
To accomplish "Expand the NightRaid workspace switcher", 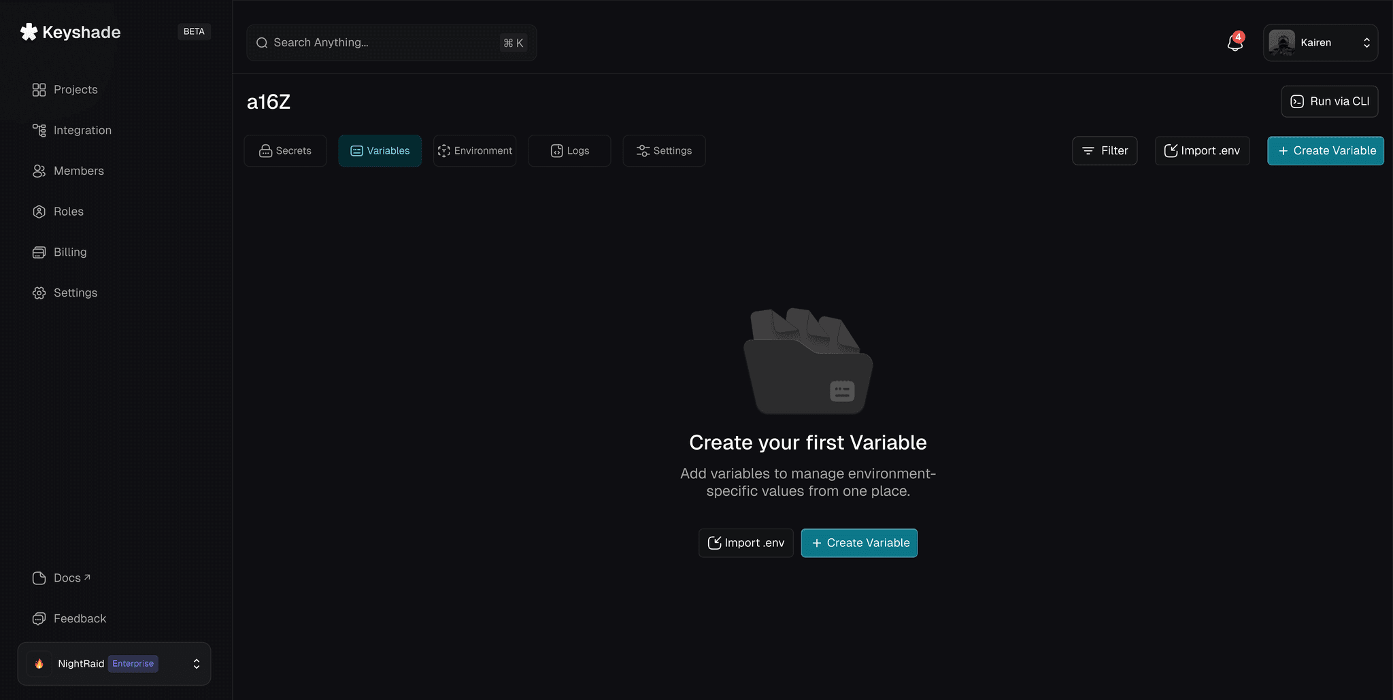I will click(x=114, y=663).
